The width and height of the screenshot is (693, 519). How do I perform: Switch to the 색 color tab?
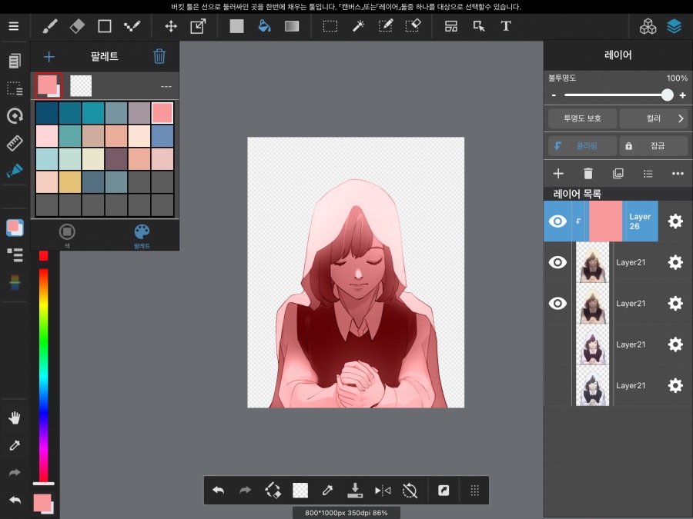(67, 231)
